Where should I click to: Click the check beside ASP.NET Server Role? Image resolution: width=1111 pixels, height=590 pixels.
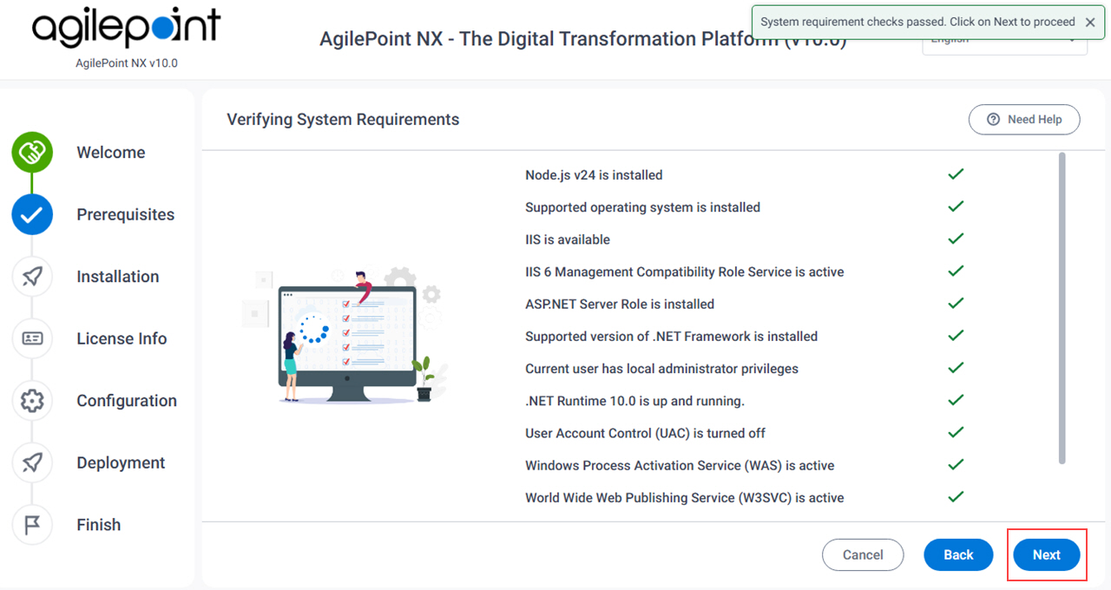(x=956, y=304)
